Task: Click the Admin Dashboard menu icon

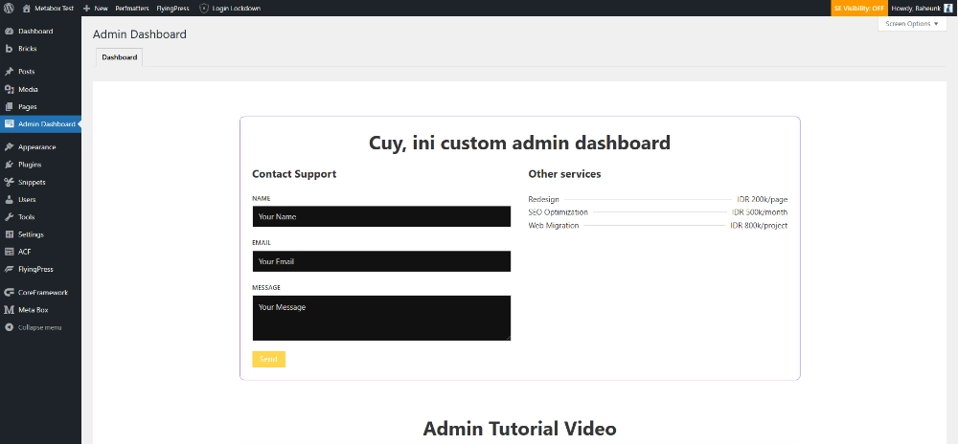Action: [10, 123]
